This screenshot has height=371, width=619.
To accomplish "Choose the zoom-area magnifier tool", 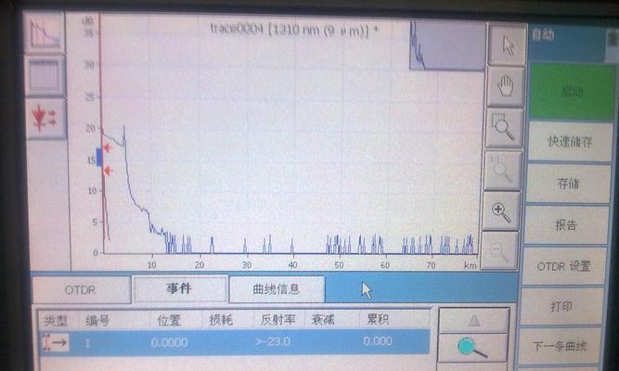I will (x=503, y=128).
